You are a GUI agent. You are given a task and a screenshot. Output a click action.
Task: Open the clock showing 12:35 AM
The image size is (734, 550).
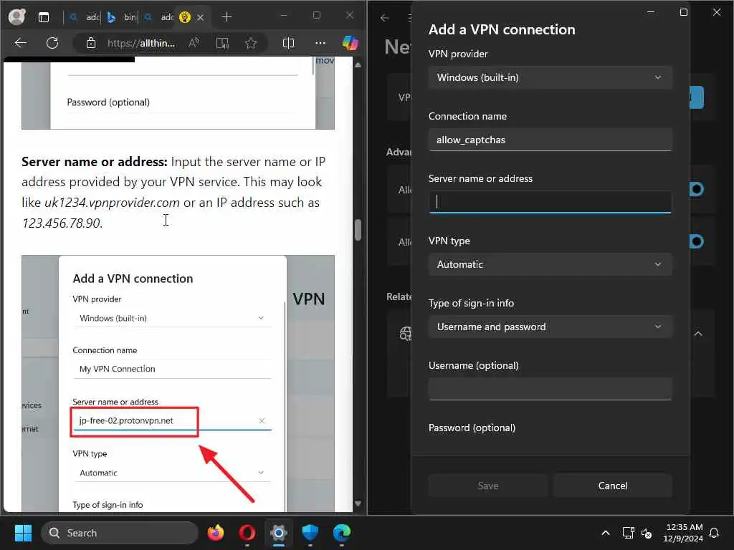(x=684, y=533)
